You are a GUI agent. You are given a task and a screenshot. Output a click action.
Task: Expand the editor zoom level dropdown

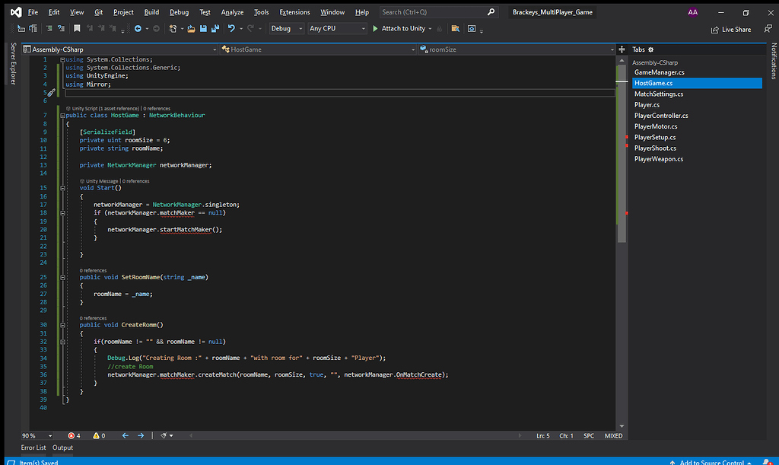click(52, 435)
